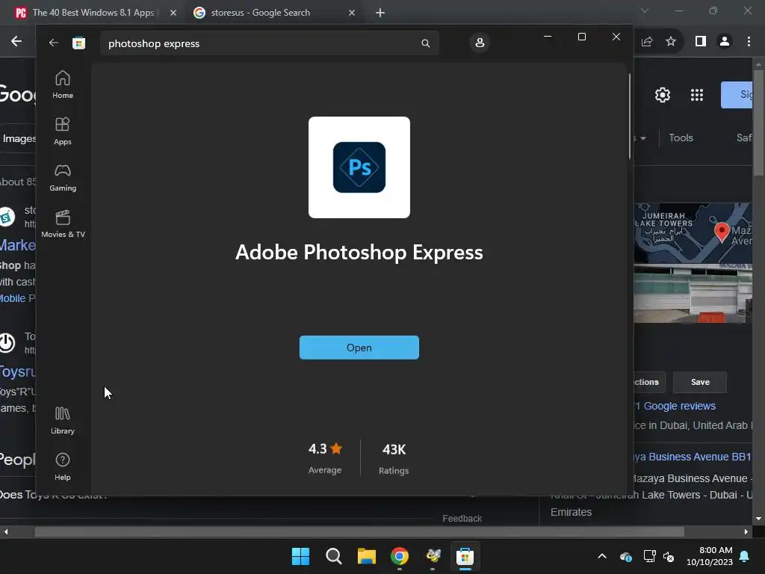Bookmark the page with the star icon
765x574 pixels.
point(671,42)
